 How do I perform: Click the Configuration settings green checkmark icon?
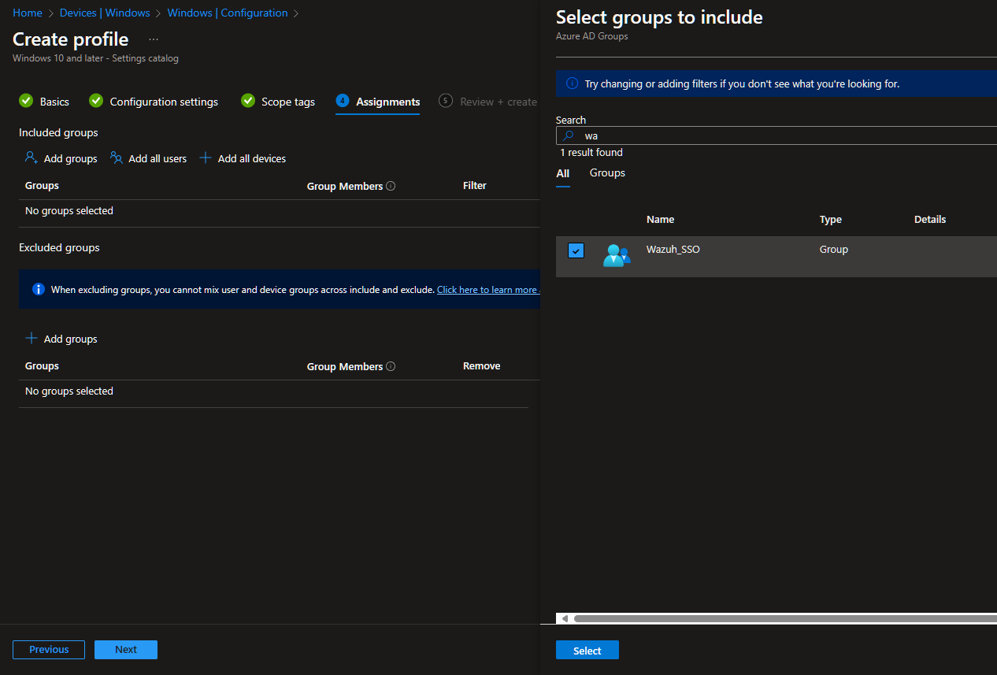click(96, 101)
